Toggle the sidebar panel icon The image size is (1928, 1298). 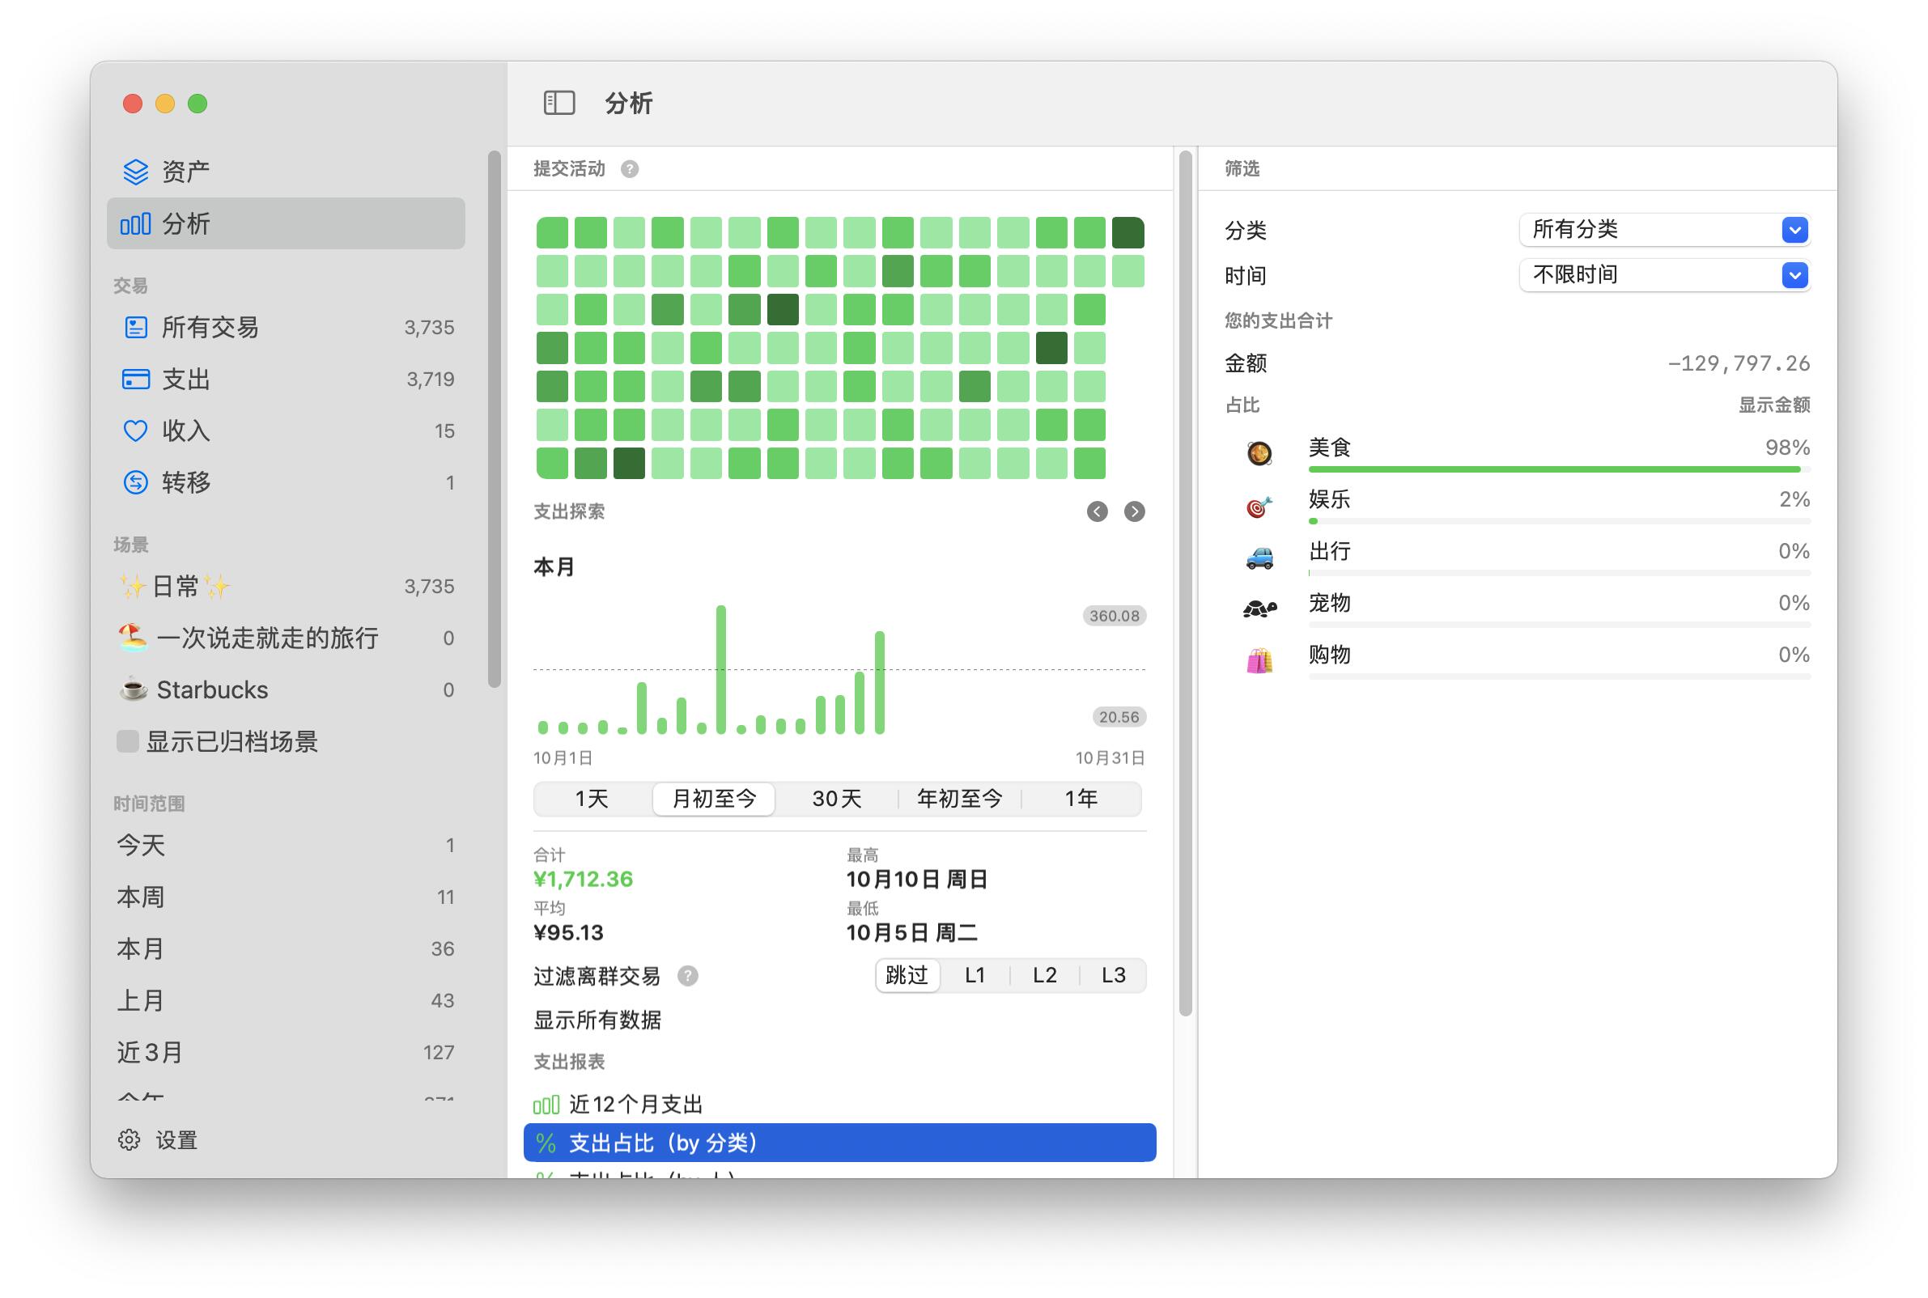[x=558, y=103]
